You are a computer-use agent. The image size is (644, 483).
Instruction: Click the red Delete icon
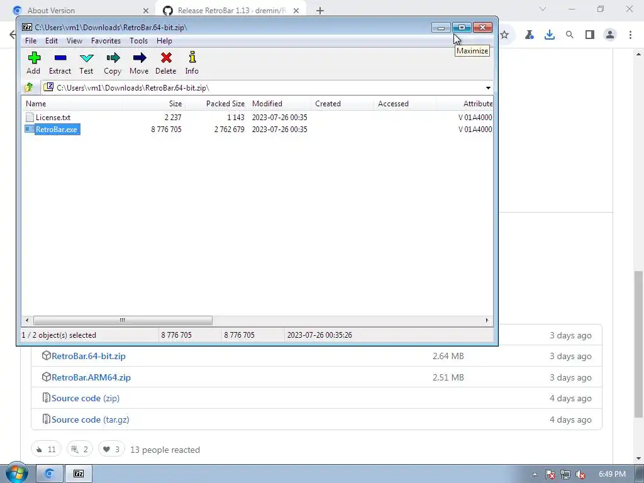click(166, 63)
